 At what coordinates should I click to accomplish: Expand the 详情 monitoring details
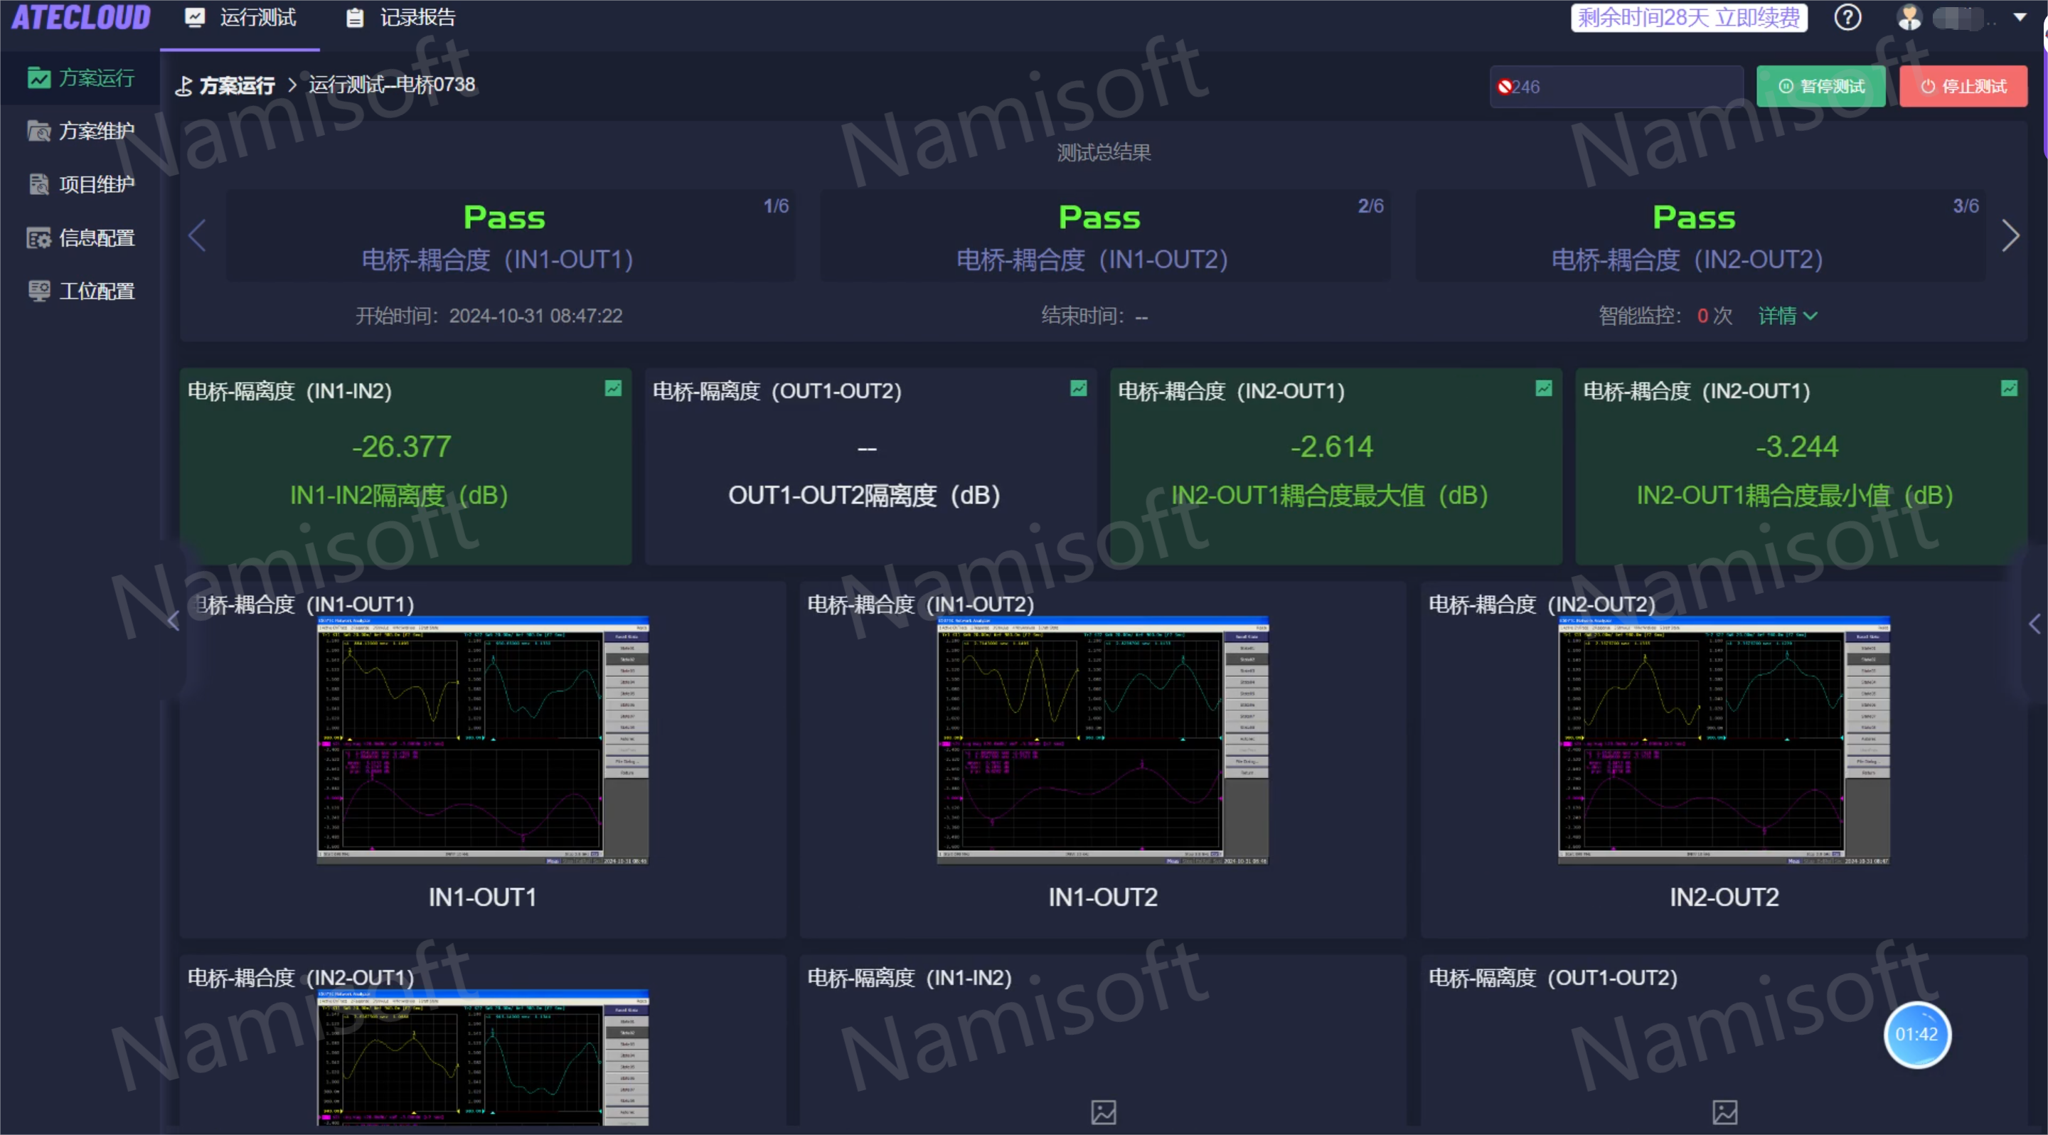tap(1787, 316)
